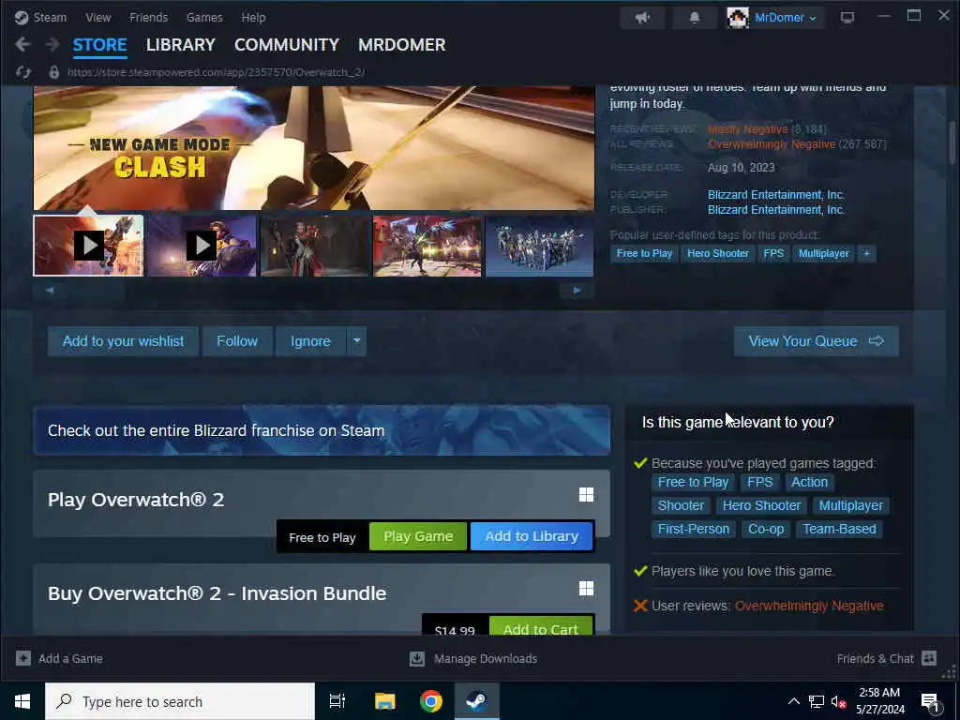Open Task View on the taskbar

coord(337,701)
